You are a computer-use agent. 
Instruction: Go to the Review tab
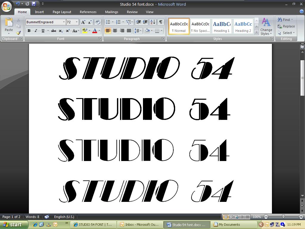click(x=132, y=12)
